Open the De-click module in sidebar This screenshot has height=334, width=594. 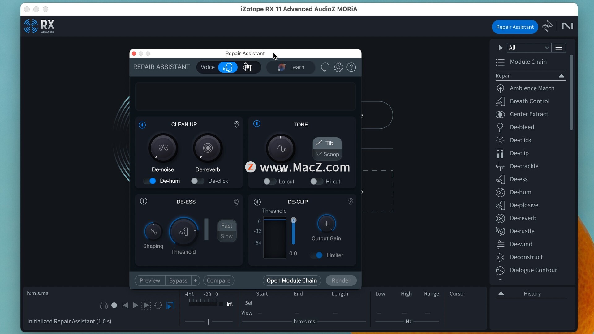[531, 140]
